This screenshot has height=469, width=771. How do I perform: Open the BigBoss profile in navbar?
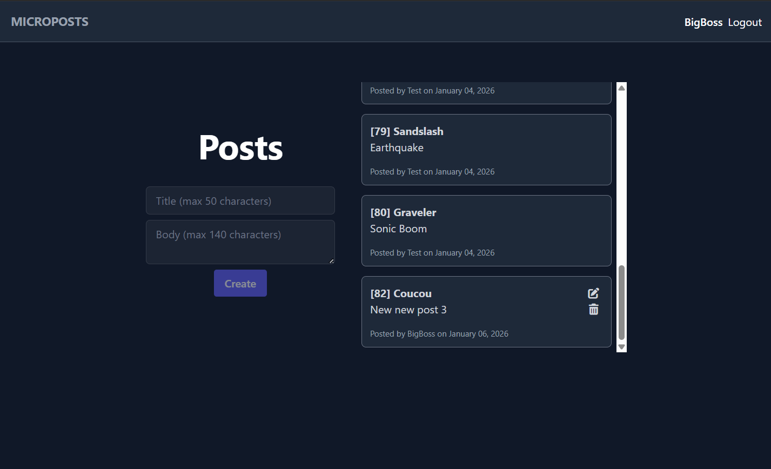(703, 22)
